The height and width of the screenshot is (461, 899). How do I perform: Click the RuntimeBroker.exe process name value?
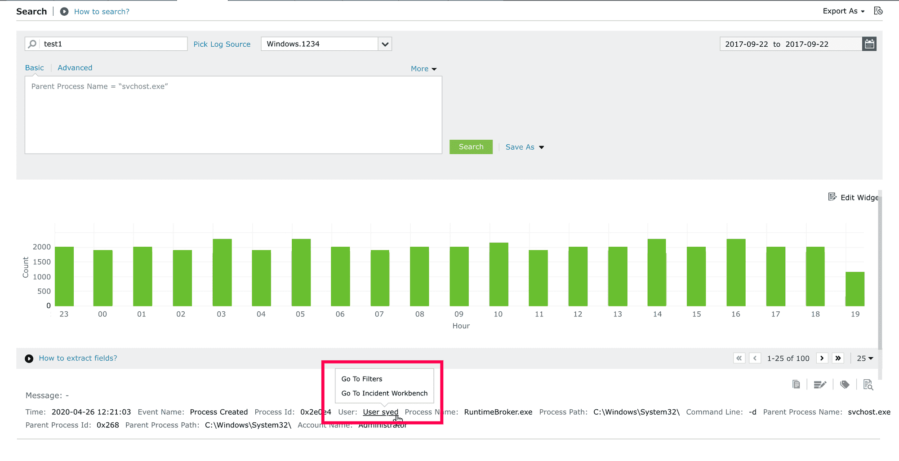click(x=498, y=412)
